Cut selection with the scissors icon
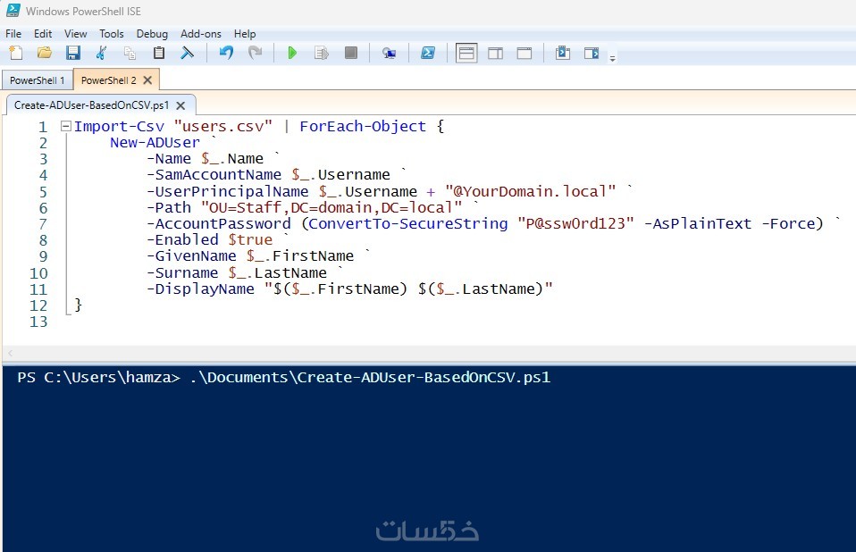This screenshot has height=552, width=856. [x=101, y=53]
